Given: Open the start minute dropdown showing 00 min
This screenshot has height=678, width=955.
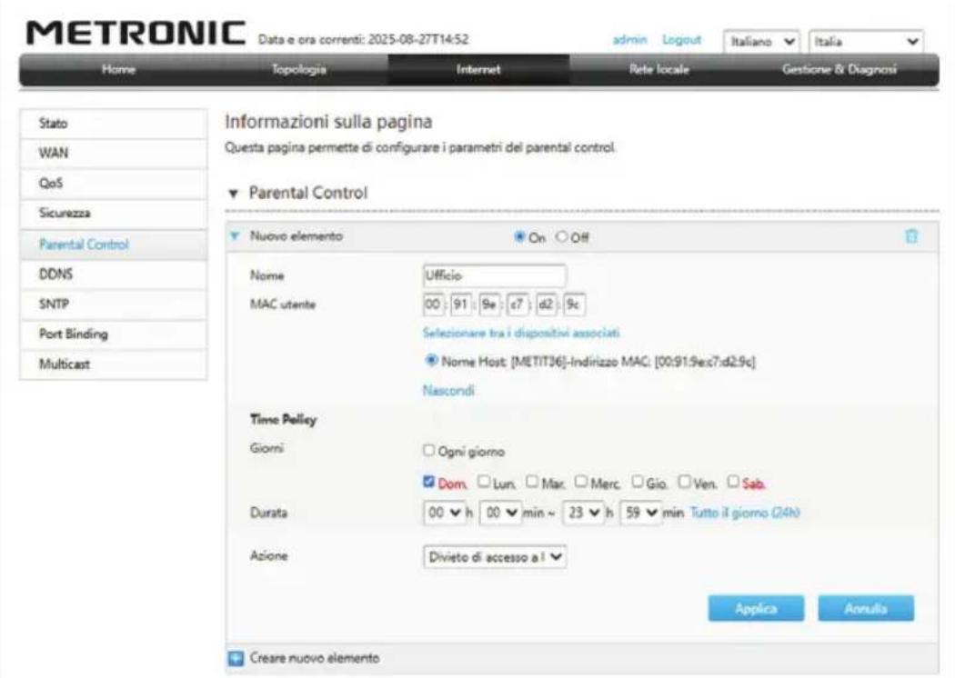Looking at the screenshot, I should (500, 513).
